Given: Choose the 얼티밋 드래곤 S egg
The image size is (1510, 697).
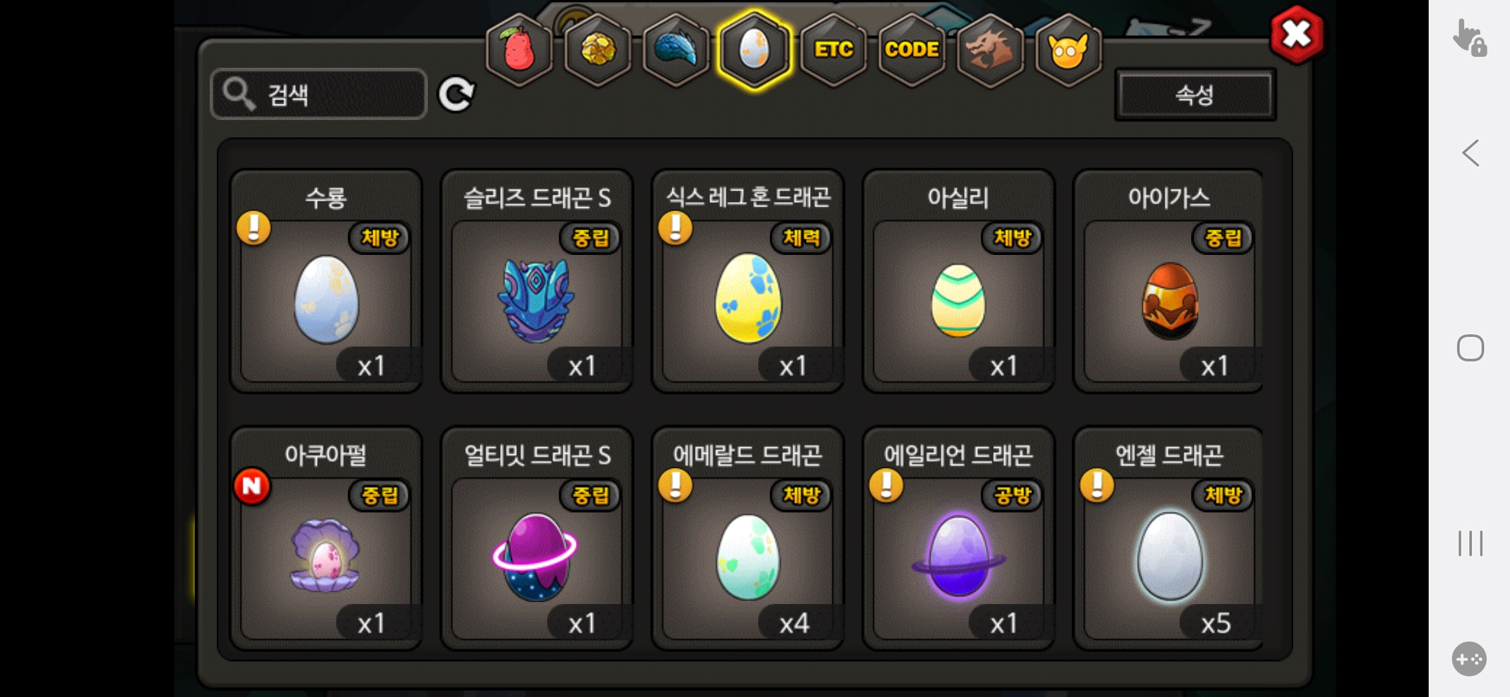Looking at the screenshot, I should coord(537,538).
